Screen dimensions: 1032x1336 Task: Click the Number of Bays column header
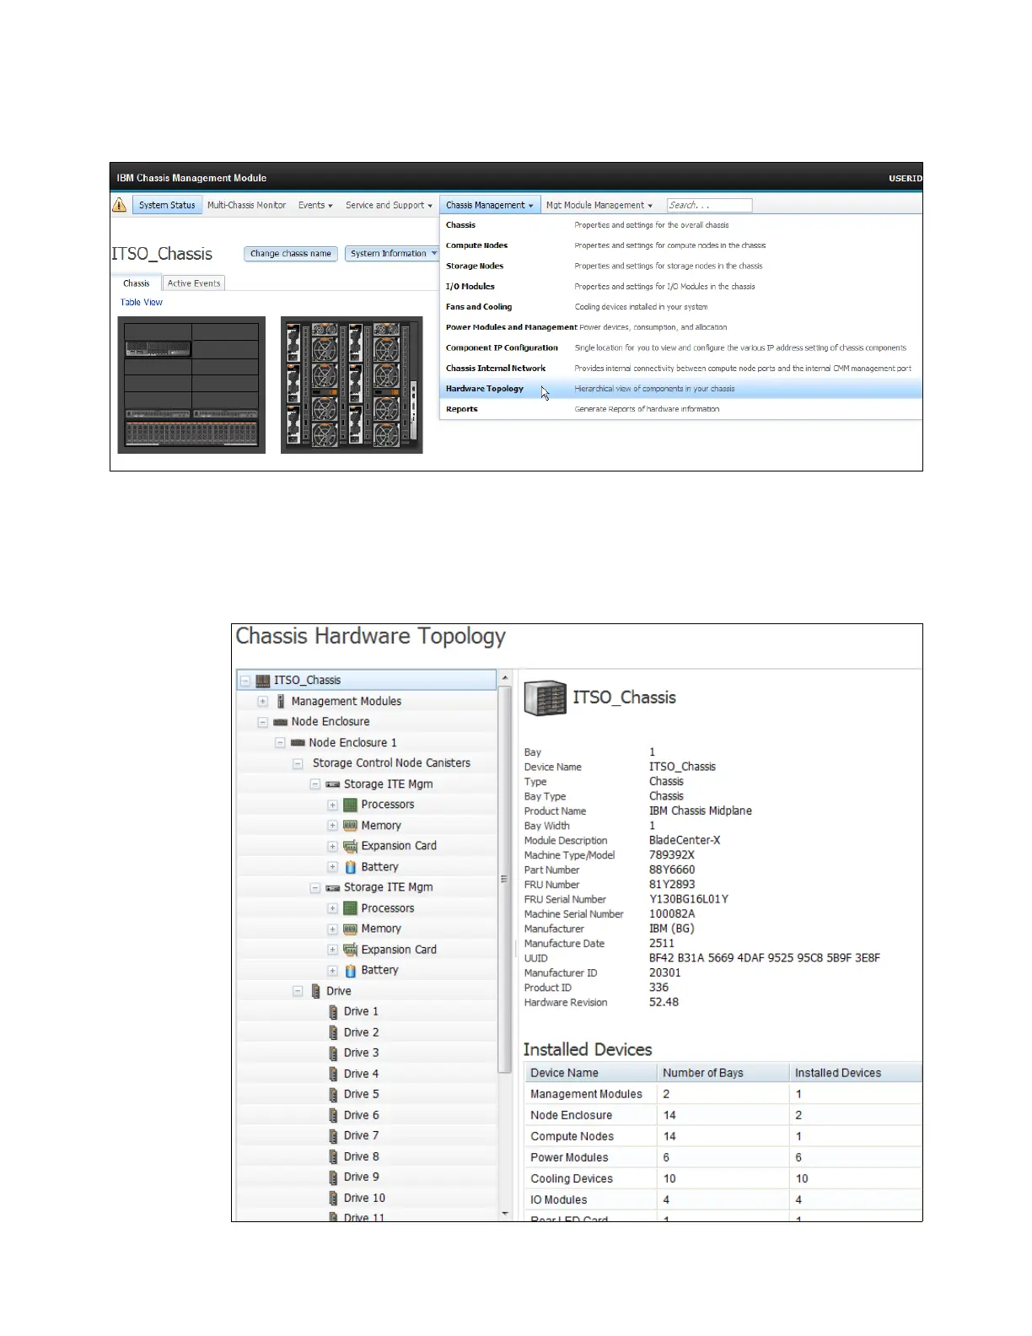[x=723, y=1073]
